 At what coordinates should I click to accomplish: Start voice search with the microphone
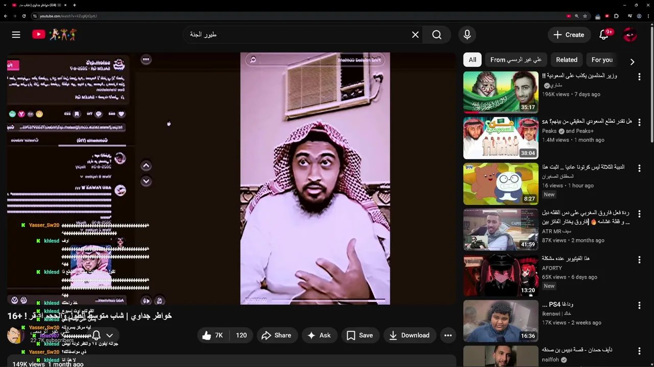pos(467,35)
